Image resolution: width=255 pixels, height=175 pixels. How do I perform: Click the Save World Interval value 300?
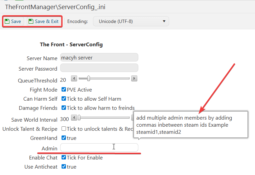pyautogui.click(x=64, y=119)
